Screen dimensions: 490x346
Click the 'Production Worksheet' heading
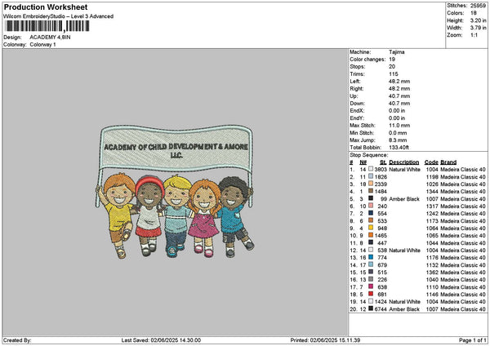point(46,7)
